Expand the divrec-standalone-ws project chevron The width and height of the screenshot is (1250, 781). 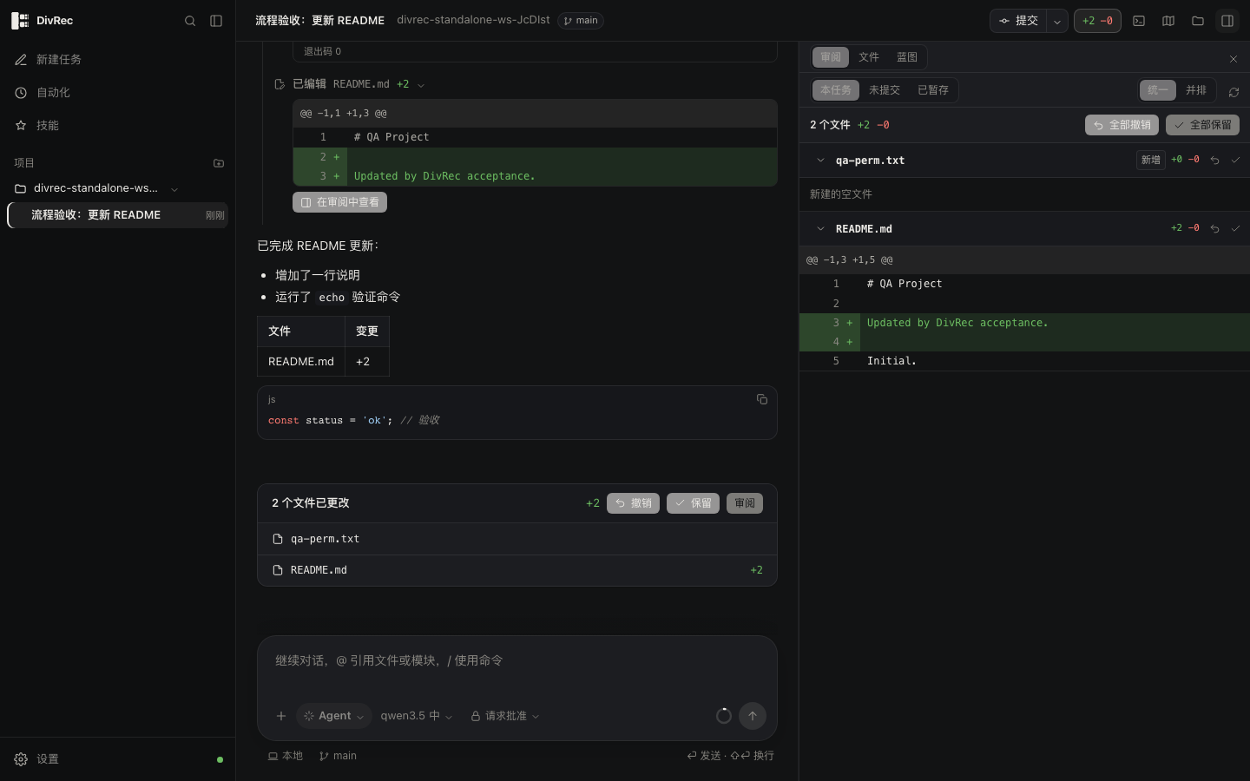tap(174, 189)
